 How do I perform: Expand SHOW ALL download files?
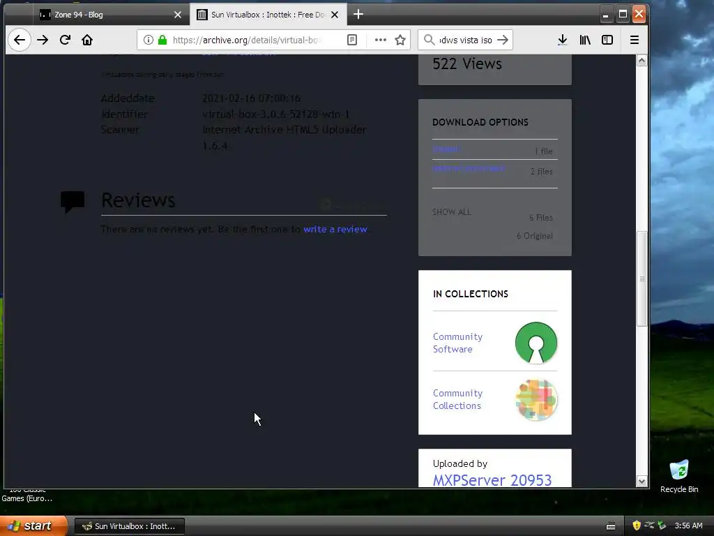[452, 212]
